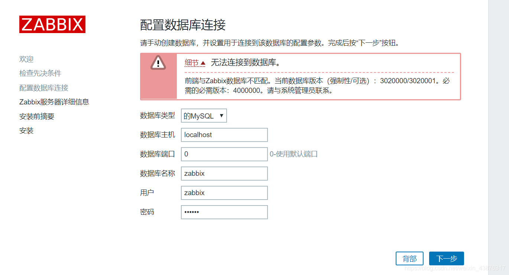Select the 欢迎 step in sidebar

tap(26, 59)
